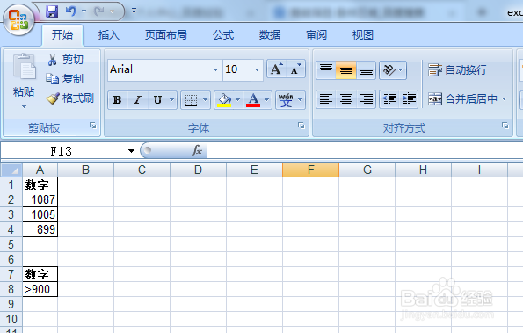Click the Select All corner button
Viewport: 523px width, 333px height.
point(11,170)
